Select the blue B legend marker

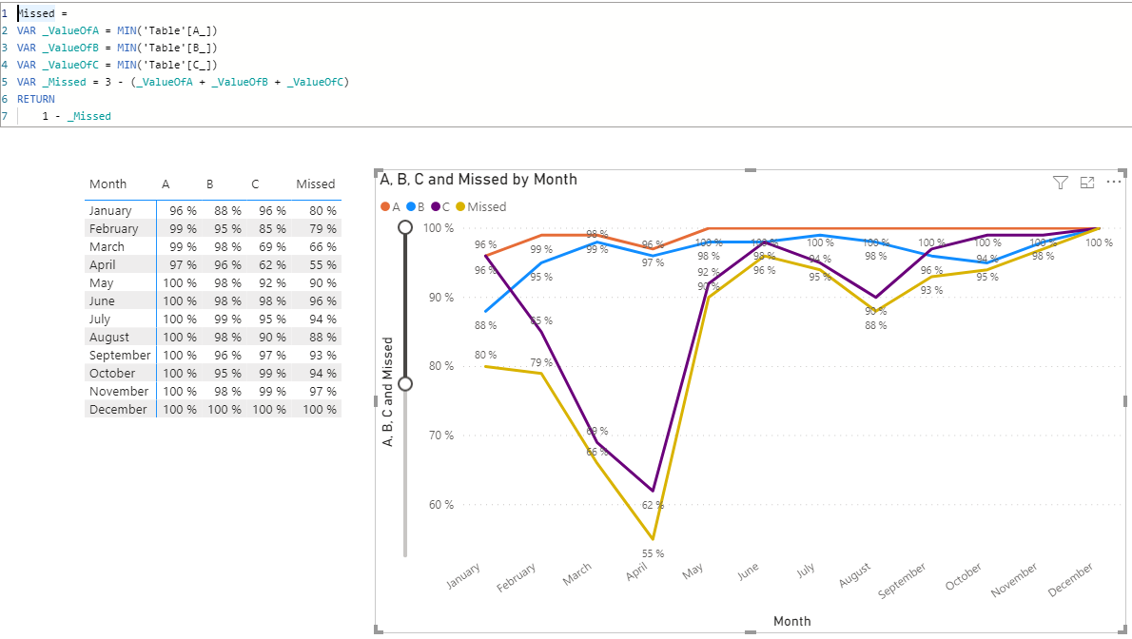coord(412,206)
